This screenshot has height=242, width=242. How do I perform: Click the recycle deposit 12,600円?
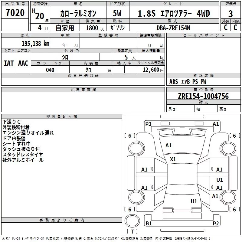pos(153,70)
